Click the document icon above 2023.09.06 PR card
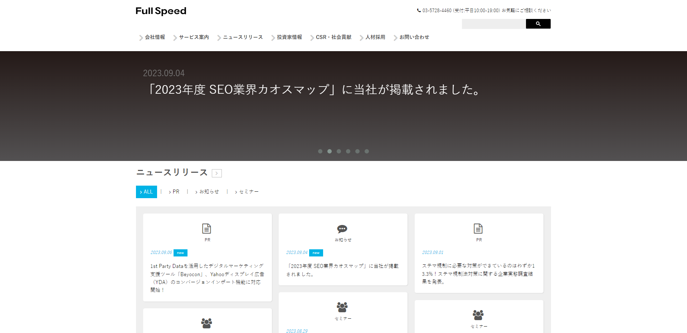 pyautogui.click(x=207, y=229)
